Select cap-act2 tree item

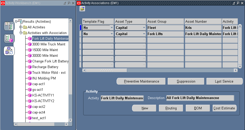tap(39, 107)
